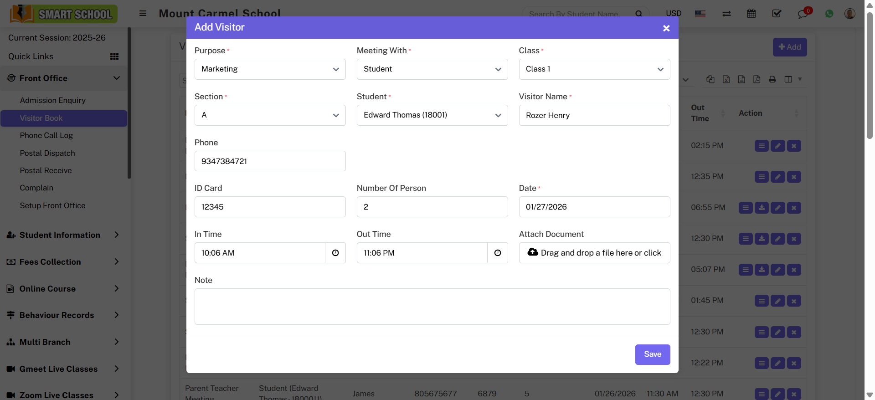Screen dimensions: 875x400
Task: Open the Student dropdown Edward Thomas
Action: (432, 115)
